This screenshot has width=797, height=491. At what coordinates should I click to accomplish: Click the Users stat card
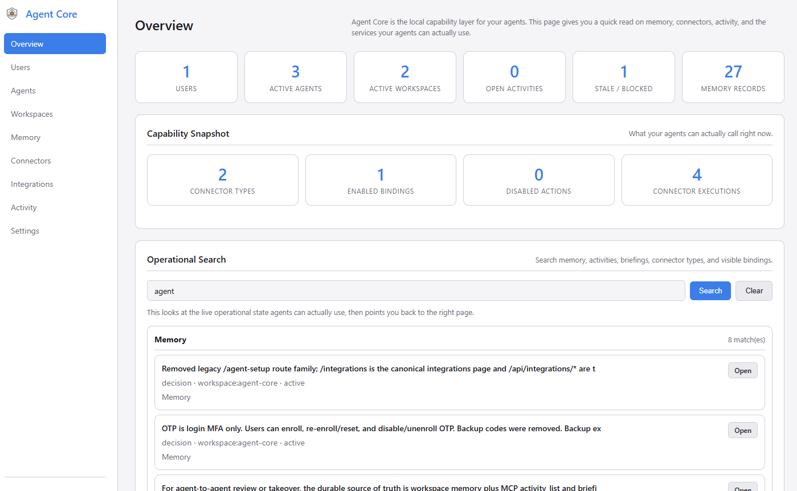(x=186, y=77)
